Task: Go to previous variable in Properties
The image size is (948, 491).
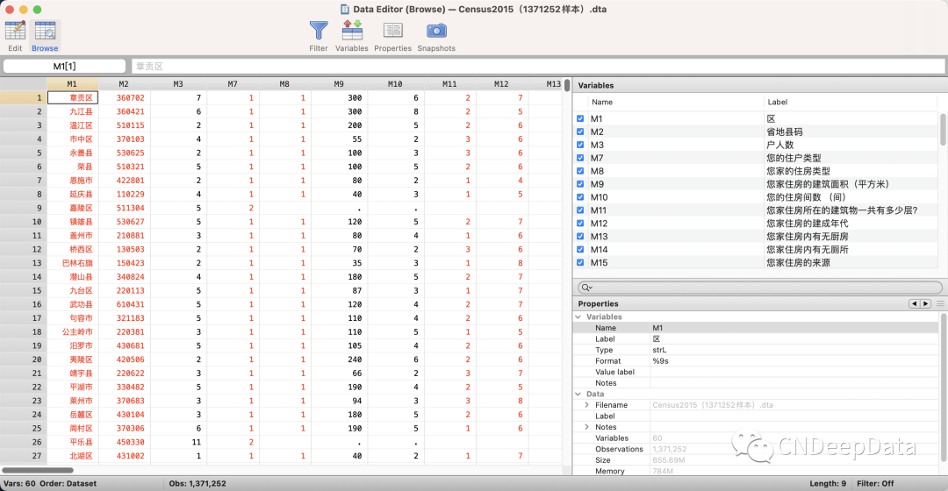Action: pyautogui.click(x=914, y=303)
